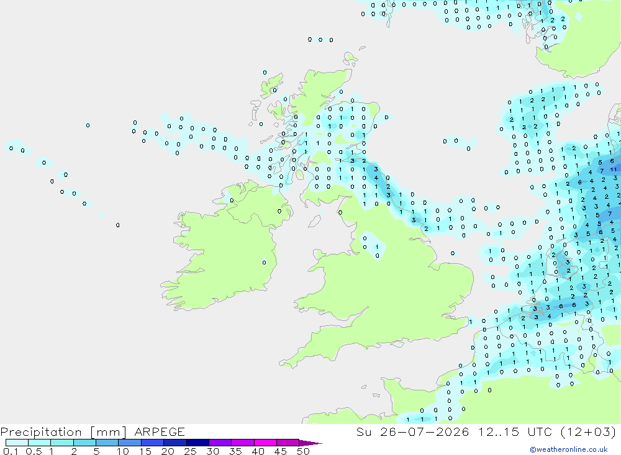Click the '20' legend scale value
The width and height of the screenshot is (621, 455).
point(168,451)
